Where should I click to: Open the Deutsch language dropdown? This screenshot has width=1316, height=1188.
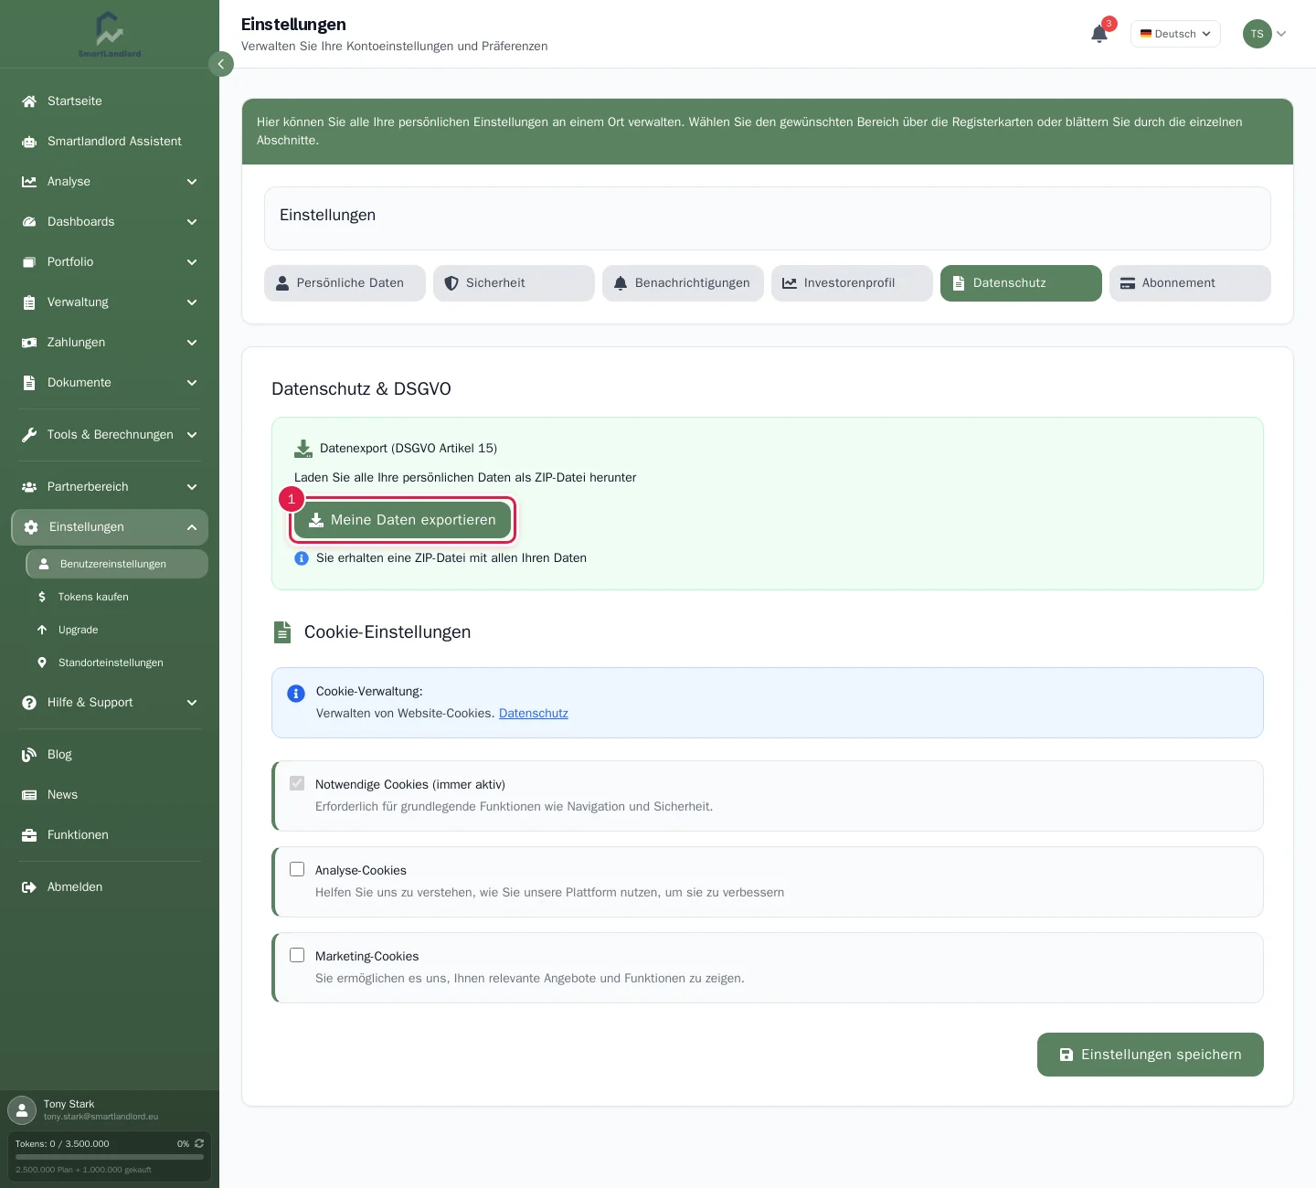tap(1175, 34)
